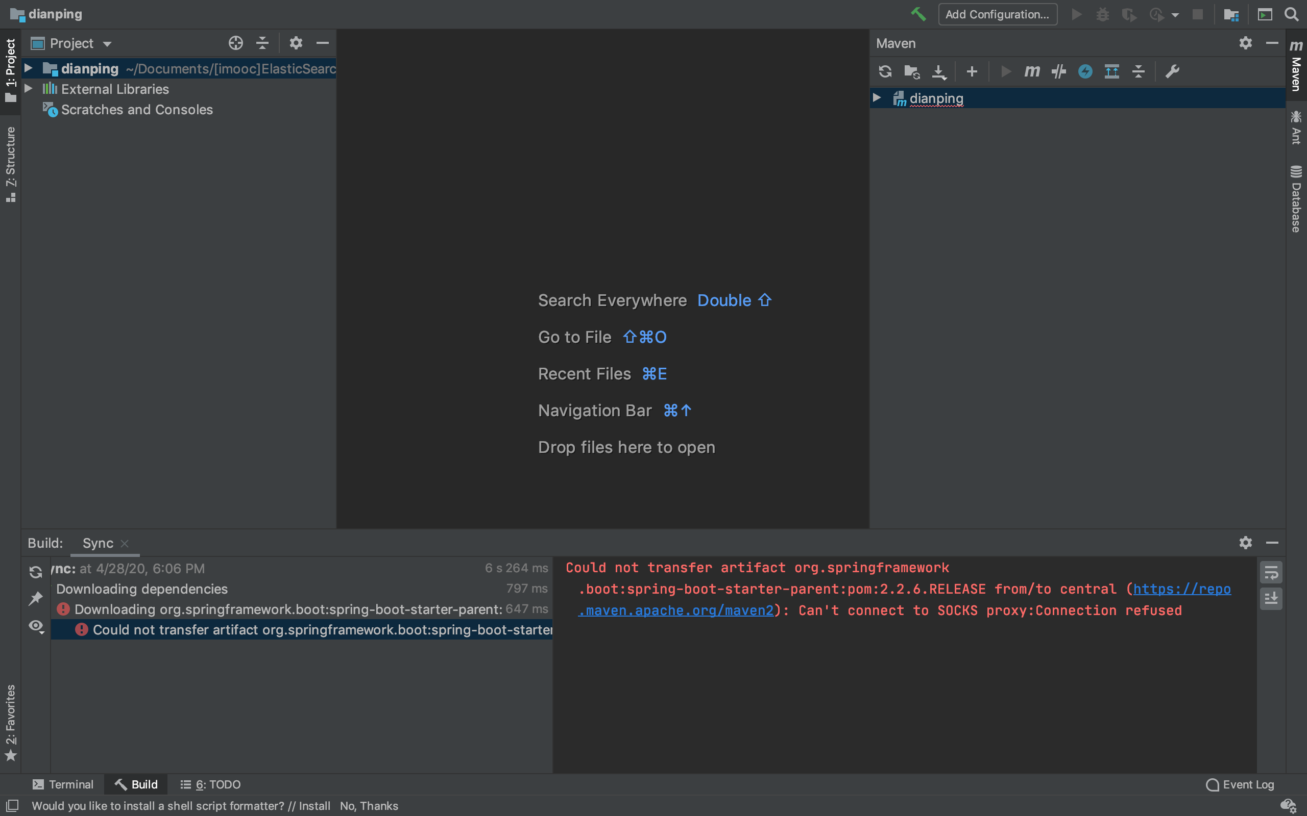Click the Run play button in top toolbar
Viewport: 1307px width, 816px height.
pyautogui.click(x=1076, y=15)
